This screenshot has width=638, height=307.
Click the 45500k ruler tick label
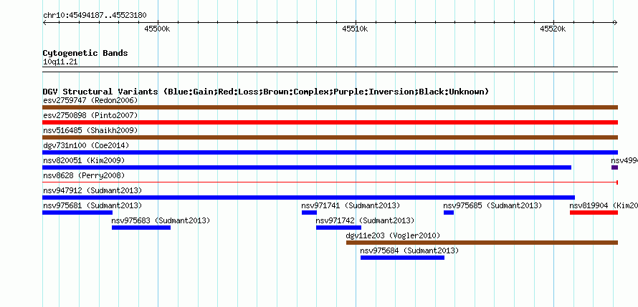157,29
